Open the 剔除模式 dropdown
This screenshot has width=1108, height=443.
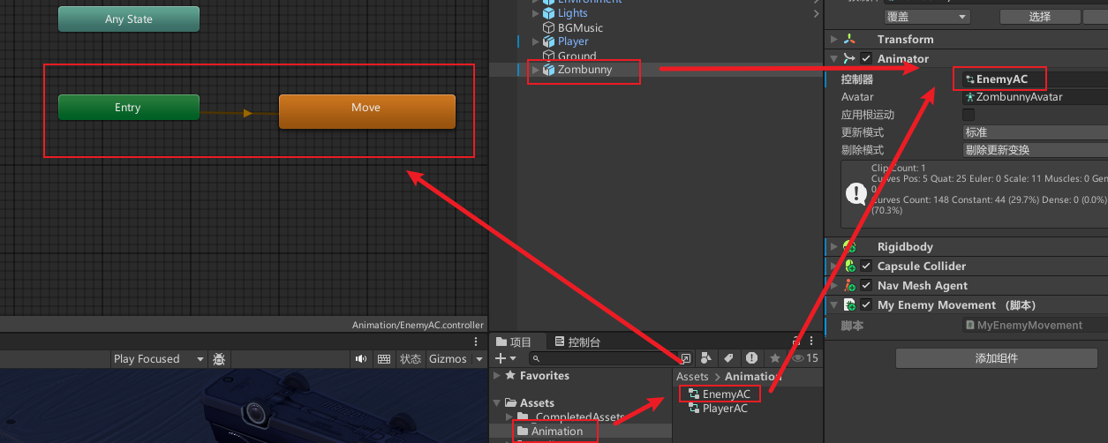click(1035, 150)
